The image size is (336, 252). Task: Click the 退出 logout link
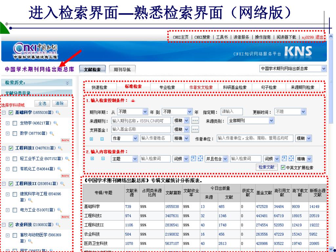(x=319, y=37)
